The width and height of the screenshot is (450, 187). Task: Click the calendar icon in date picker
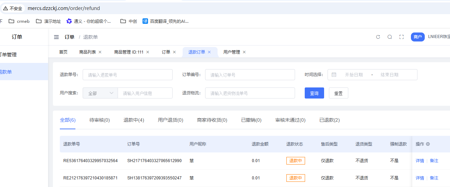[334, 75]
